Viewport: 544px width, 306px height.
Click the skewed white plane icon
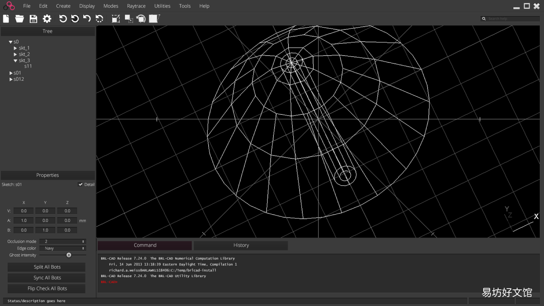click(154, 19)
